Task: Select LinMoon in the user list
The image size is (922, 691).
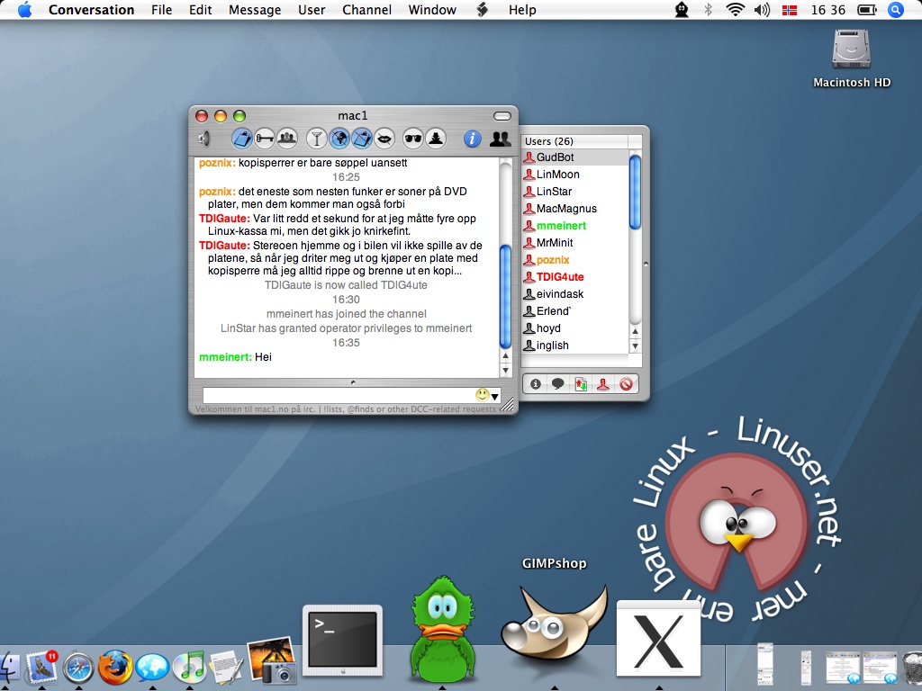Action: click(575, 174)
